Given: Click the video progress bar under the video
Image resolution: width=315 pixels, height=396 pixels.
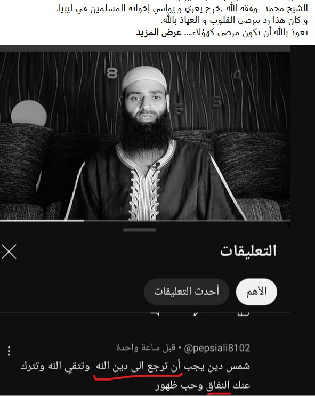Looking at the screenshot, I should pyautogui.click(x=146, y=221).
